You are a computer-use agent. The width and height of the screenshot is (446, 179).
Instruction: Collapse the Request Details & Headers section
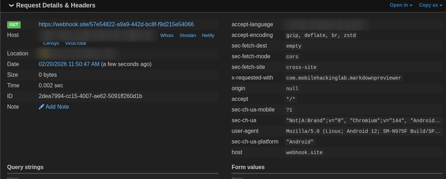click(x=11, y=5)
